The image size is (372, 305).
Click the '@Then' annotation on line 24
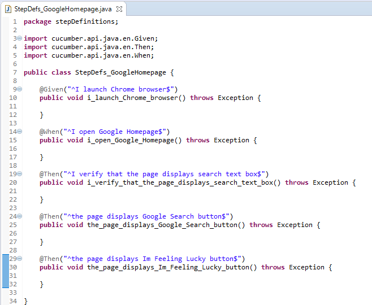tap(49, 216)
